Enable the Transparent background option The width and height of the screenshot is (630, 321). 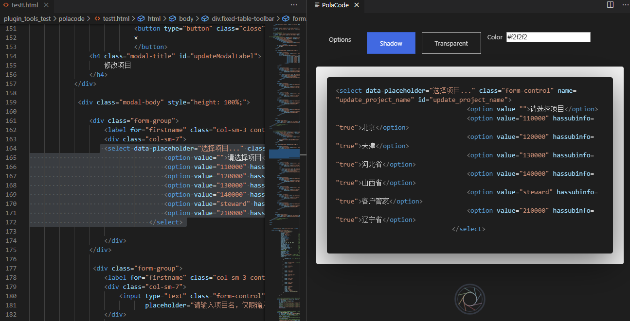point(451,43)
